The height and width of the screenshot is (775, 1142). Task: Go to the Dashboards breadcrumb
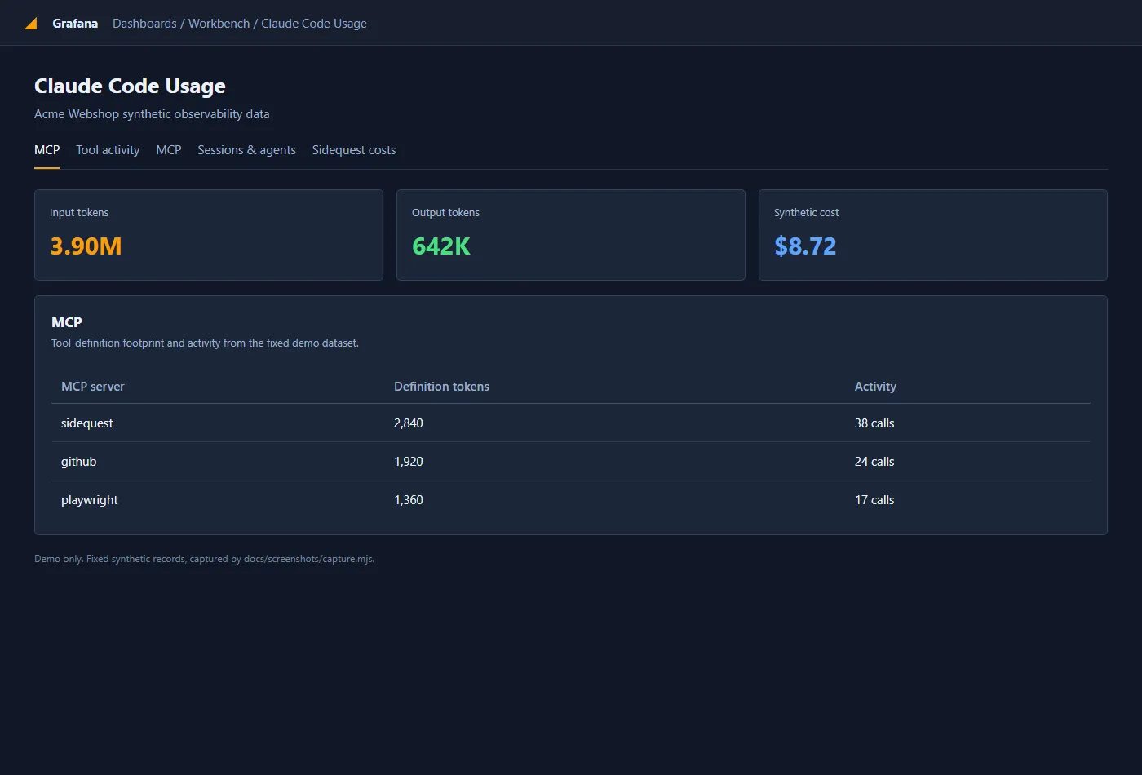click(144, 24)
